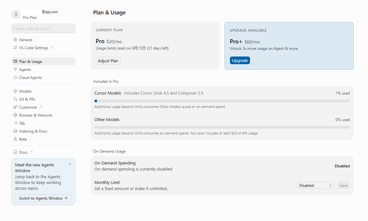Click 'Set a fixed amount or make it unlimited.'

[x=131, y=188]
